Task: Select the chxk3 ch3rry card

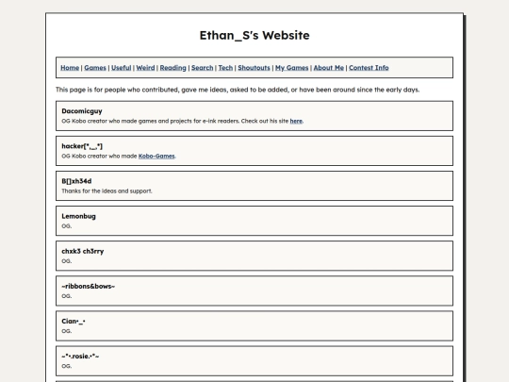Action: point(254,256)
